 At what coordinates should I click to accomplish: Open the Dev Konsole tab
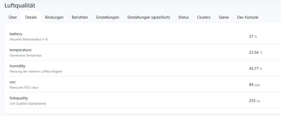248,17
